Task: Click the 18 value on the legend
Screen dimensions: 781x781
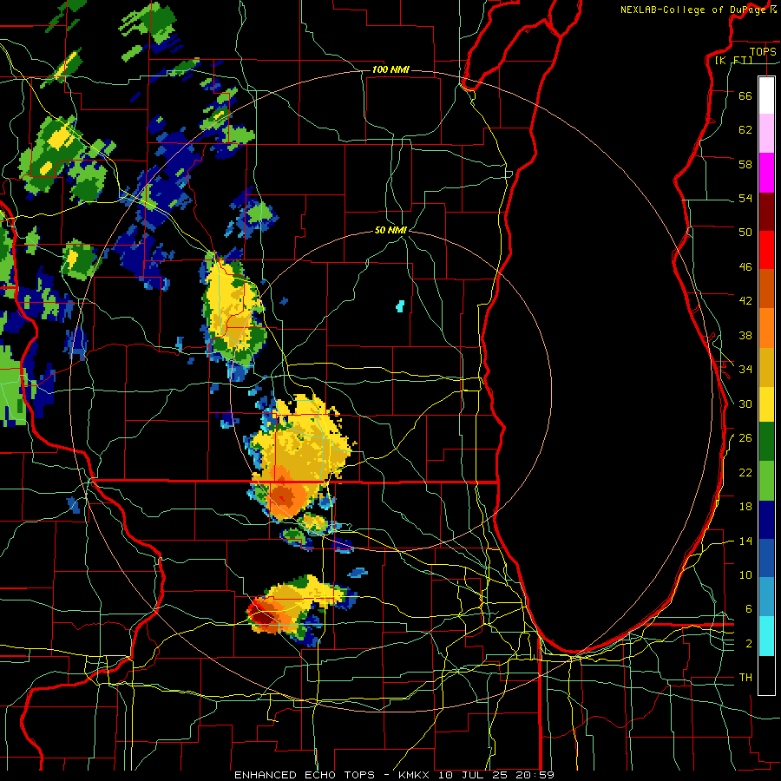Action: pos(745,507)
